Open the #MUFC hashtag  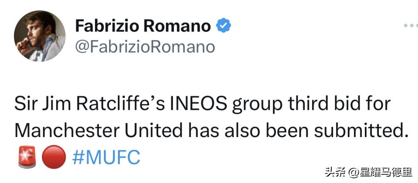[105, 157]
